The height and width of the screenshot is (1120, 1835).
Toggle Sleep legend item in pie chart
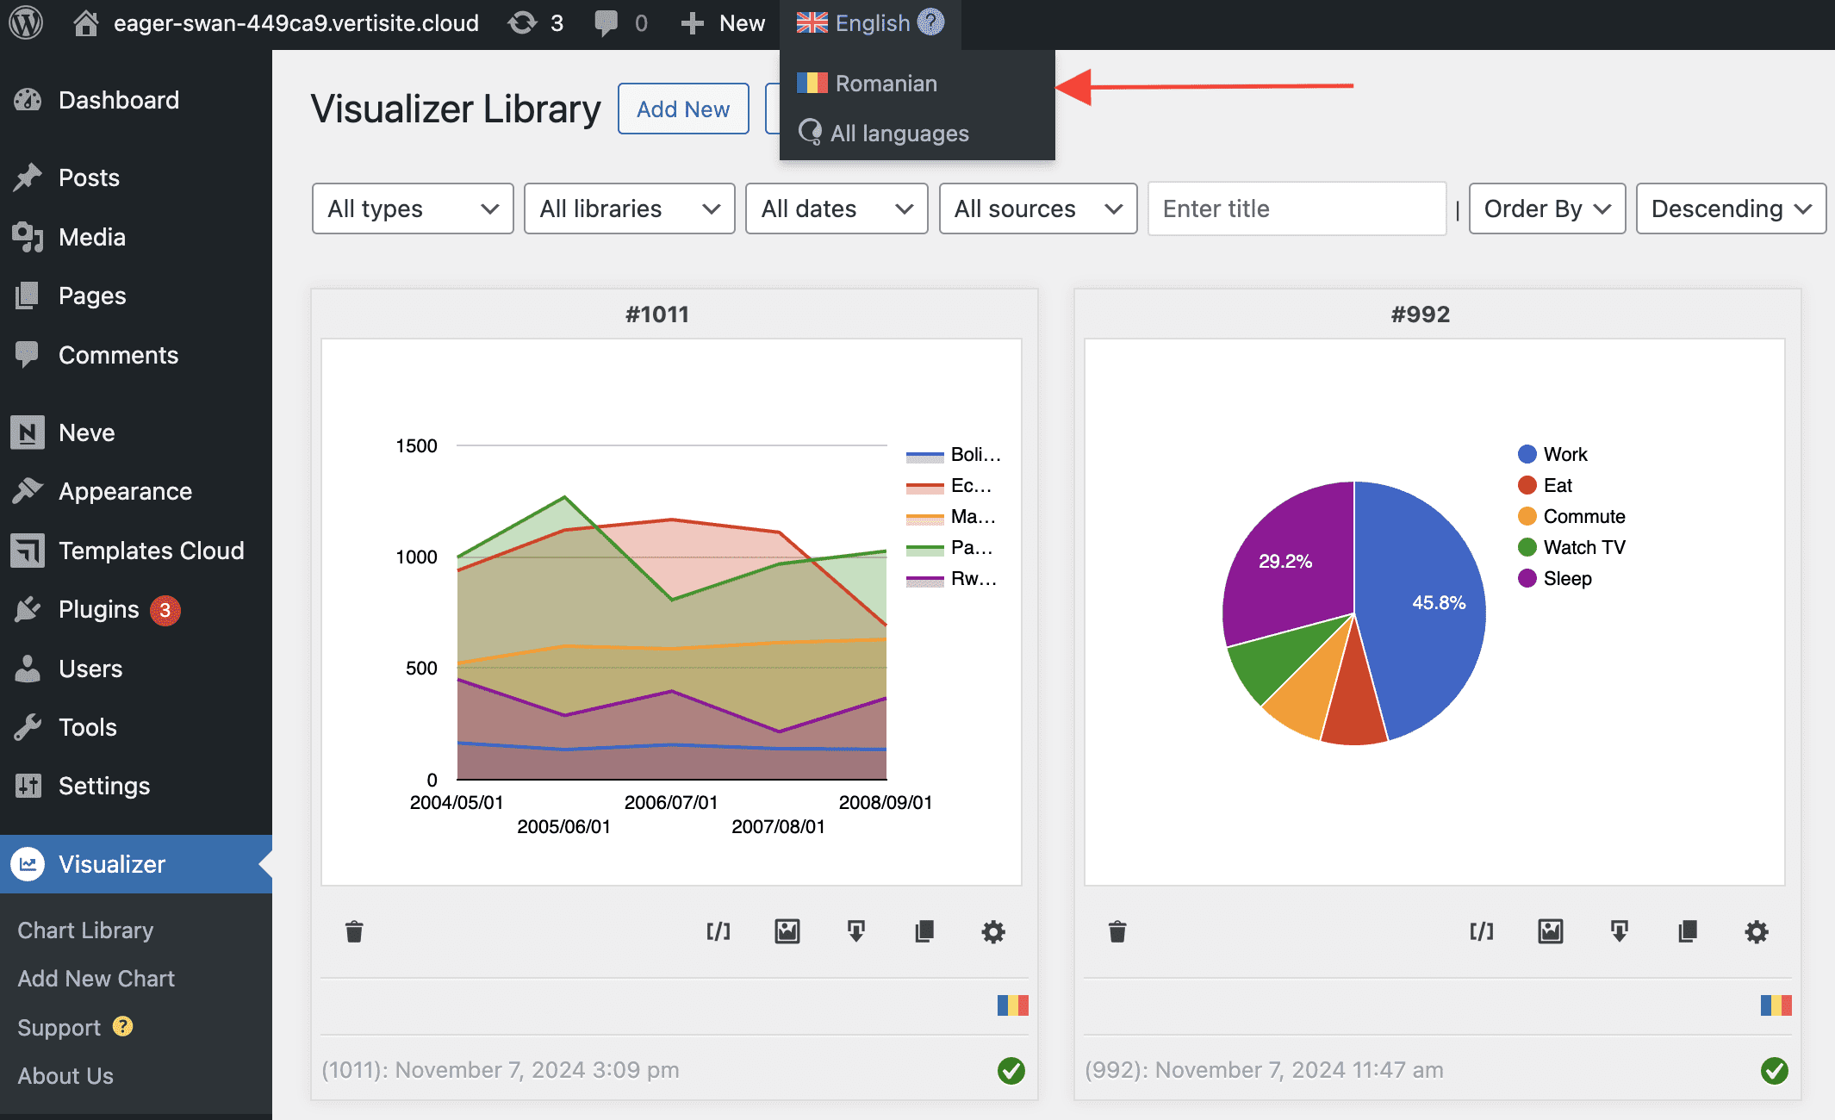1566,578
